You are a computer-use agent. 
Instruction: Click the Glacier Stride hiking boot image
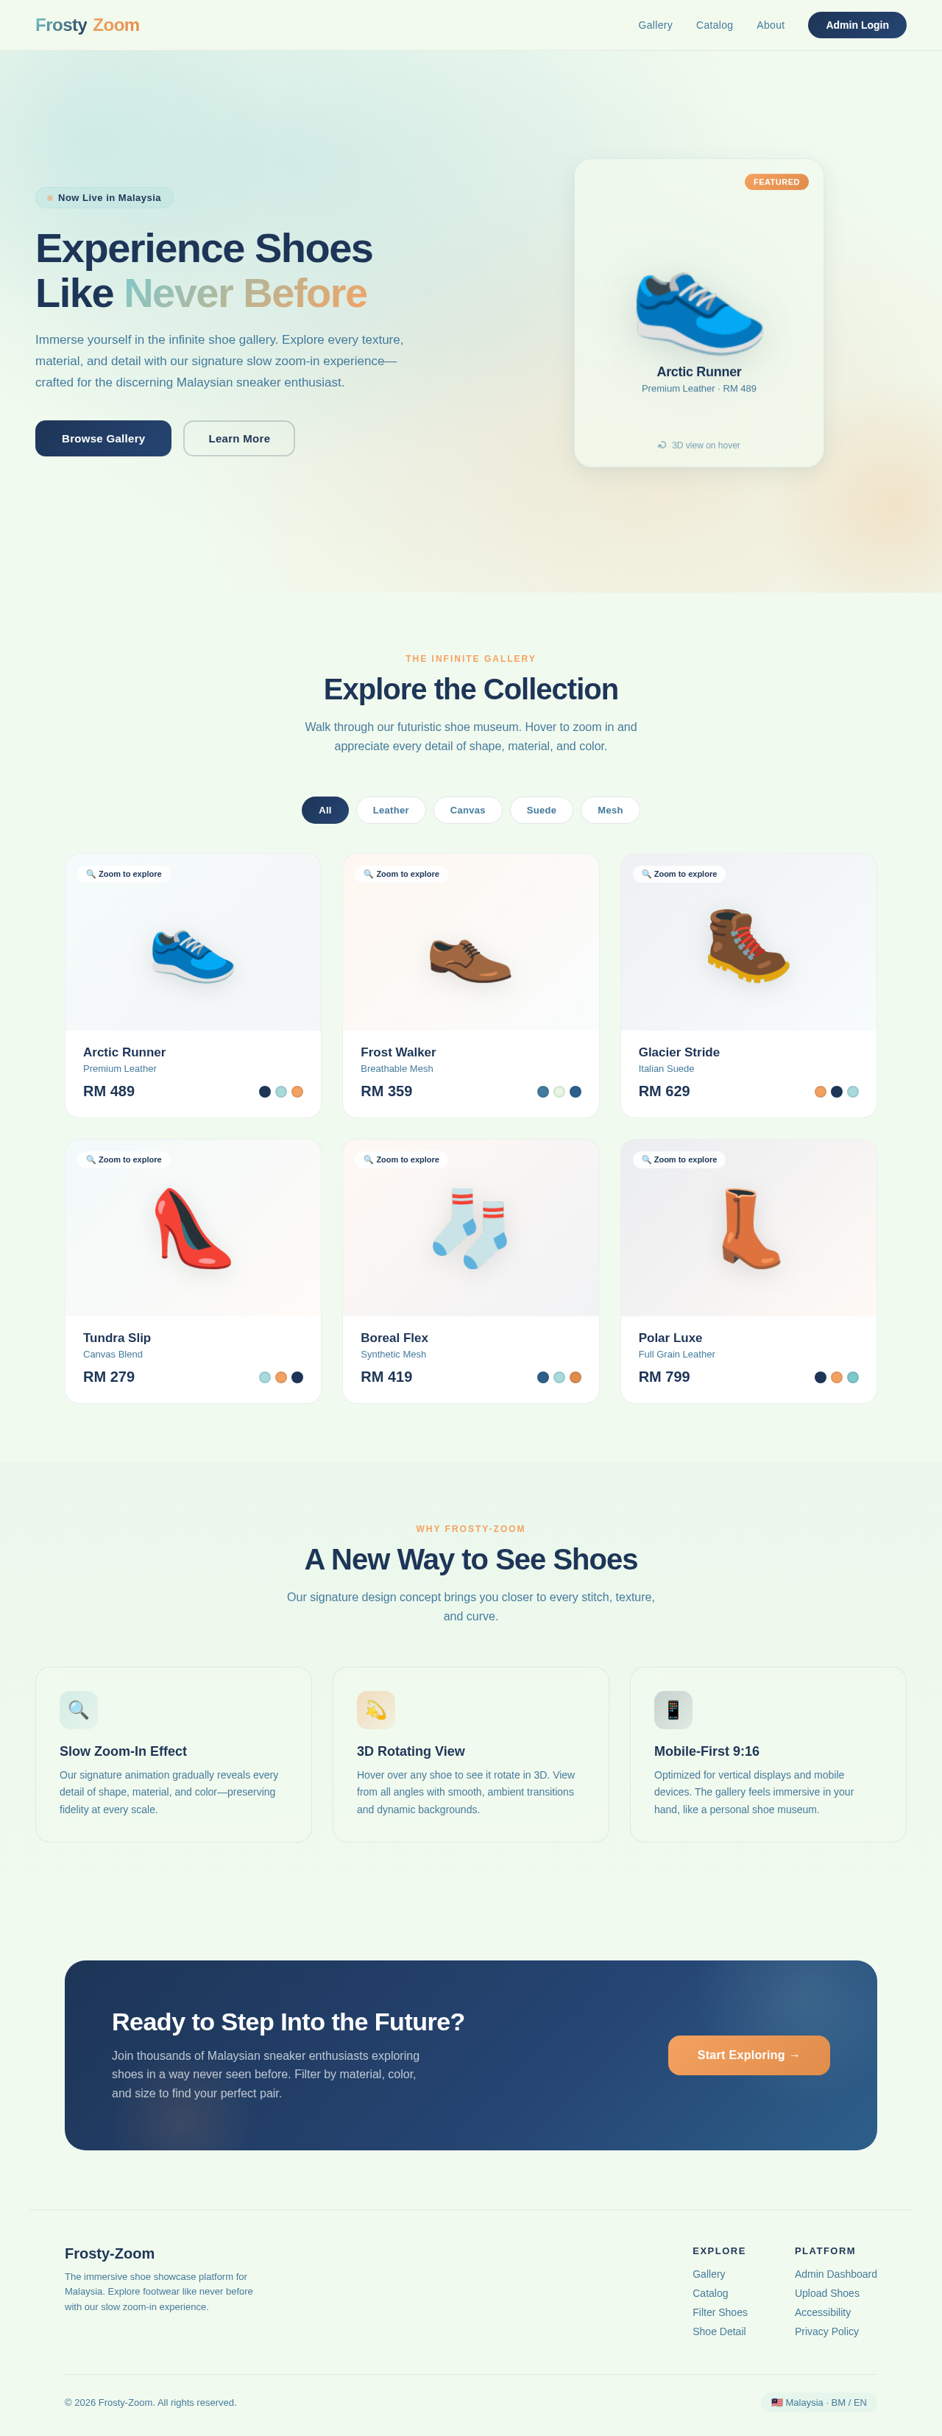pos(748,944)
